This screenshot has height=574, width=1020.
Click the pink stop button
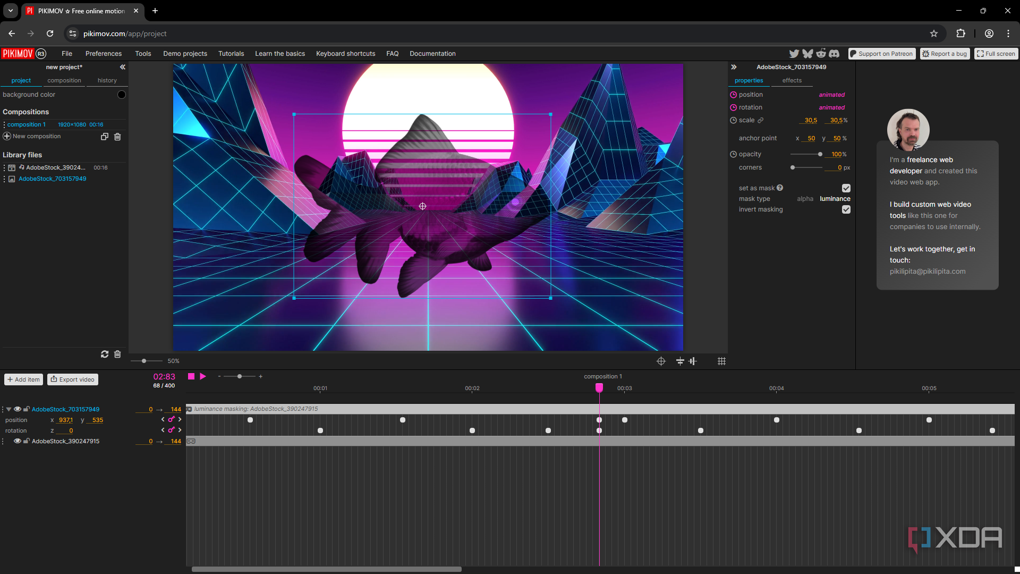[x=191, y=376]
